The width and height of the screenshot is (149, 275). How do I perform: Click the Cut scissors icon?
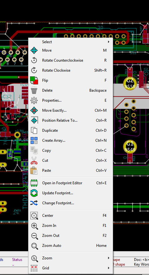(x=34, y=160)
